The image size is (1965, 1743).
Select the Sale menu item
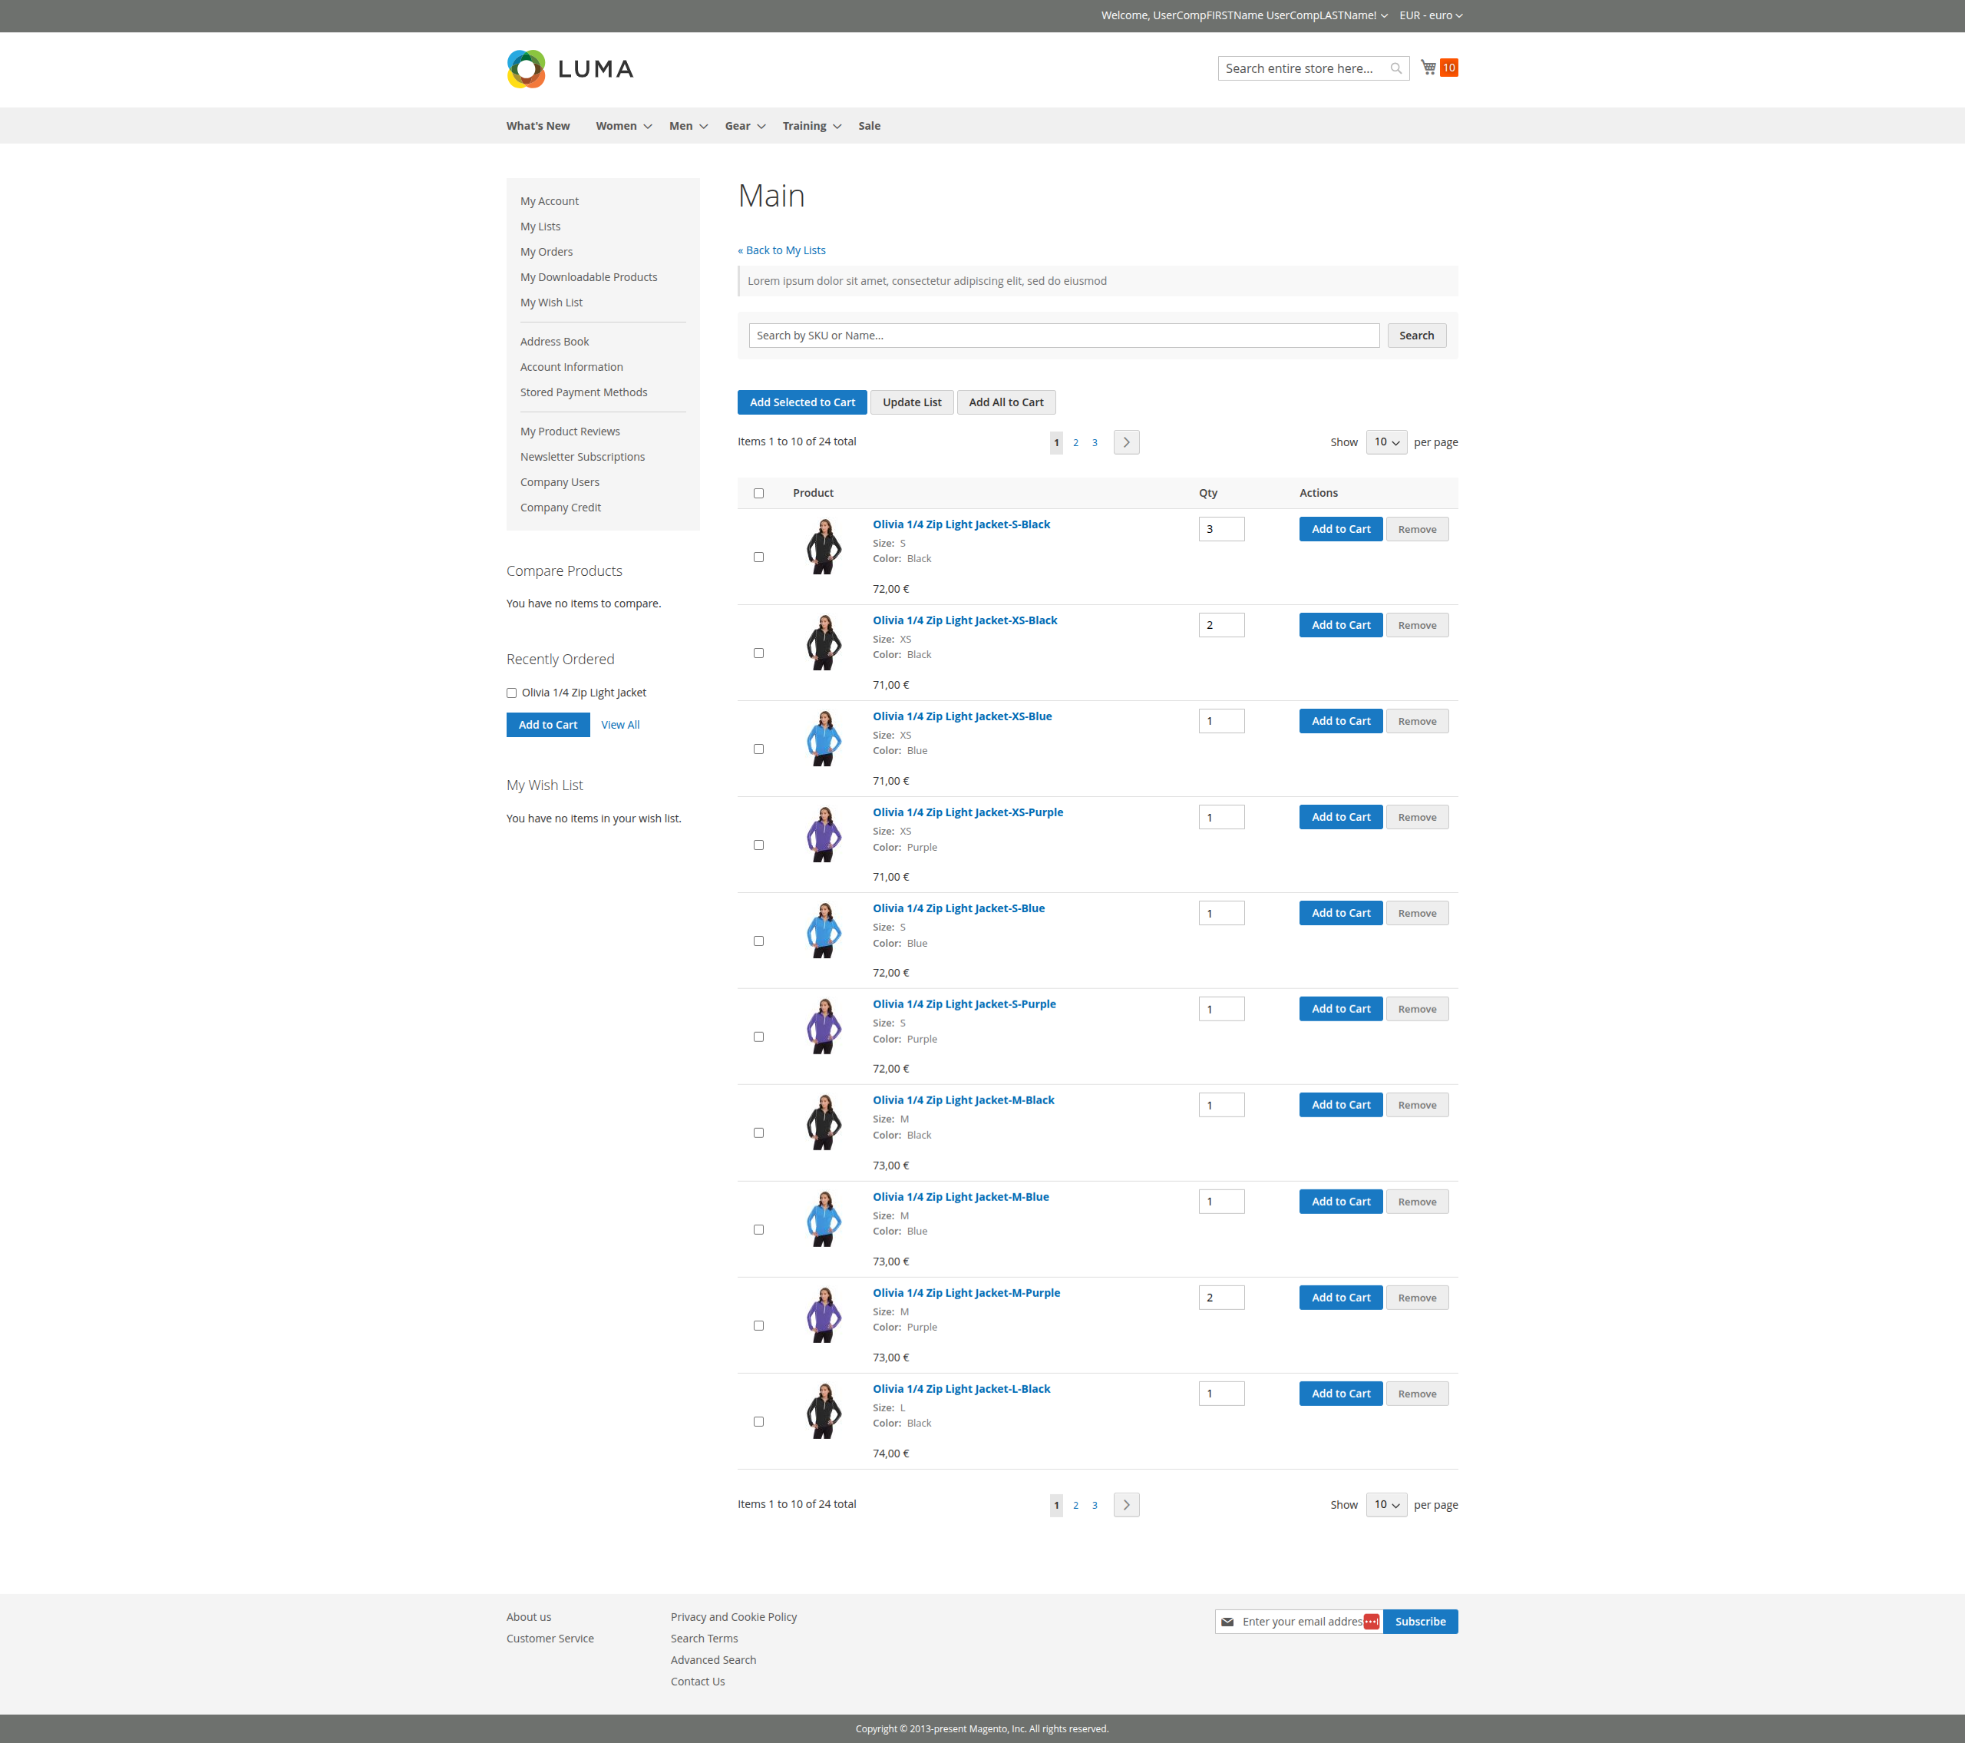click(868, 125)
